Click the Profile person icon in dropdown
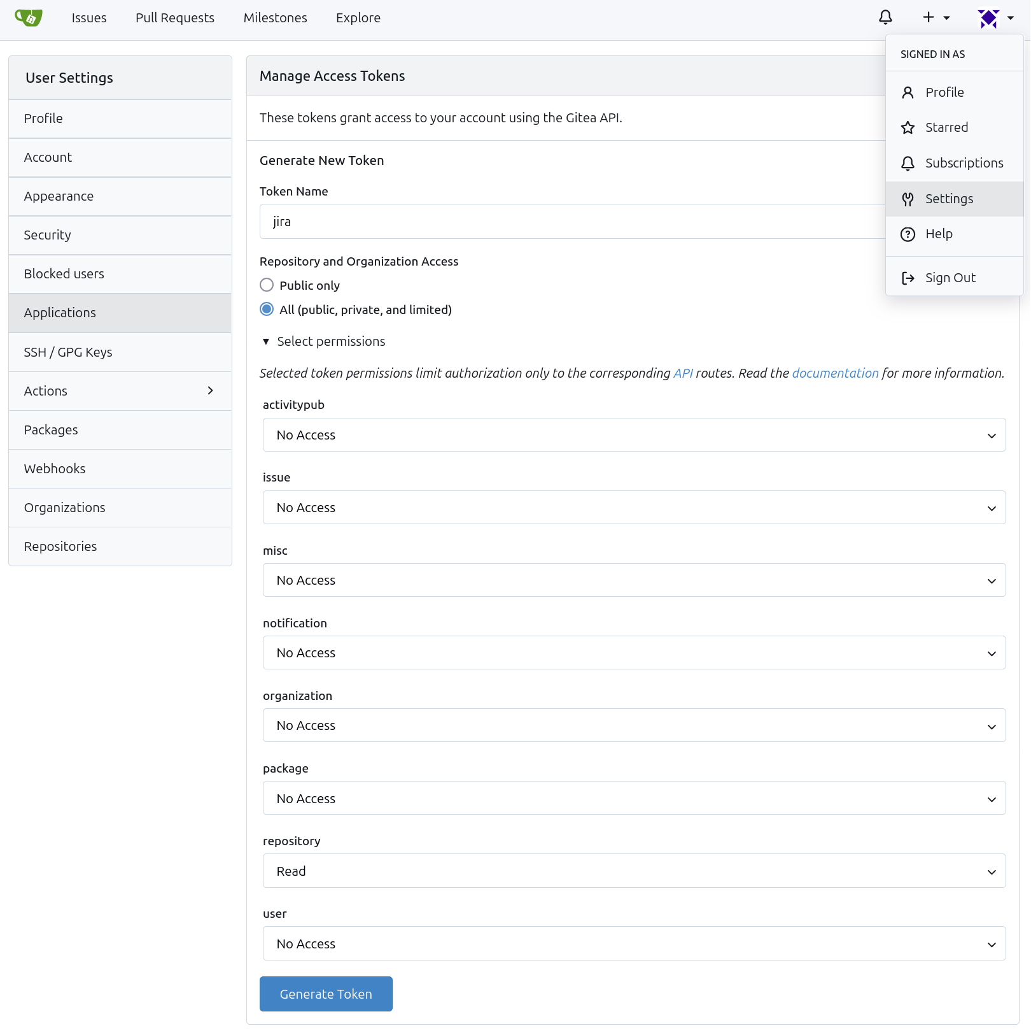The width and height of the screenshot is (1031, 1035). tap(908, 92)
